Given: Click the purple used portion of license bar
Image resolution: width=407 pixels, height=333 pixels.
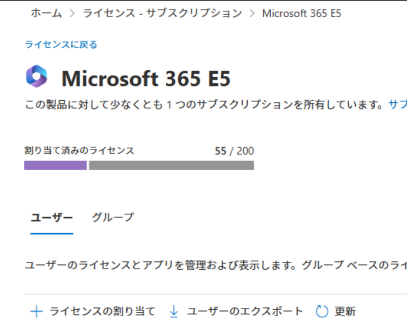Looking at the screenshot, I should [x=55, y=165].
